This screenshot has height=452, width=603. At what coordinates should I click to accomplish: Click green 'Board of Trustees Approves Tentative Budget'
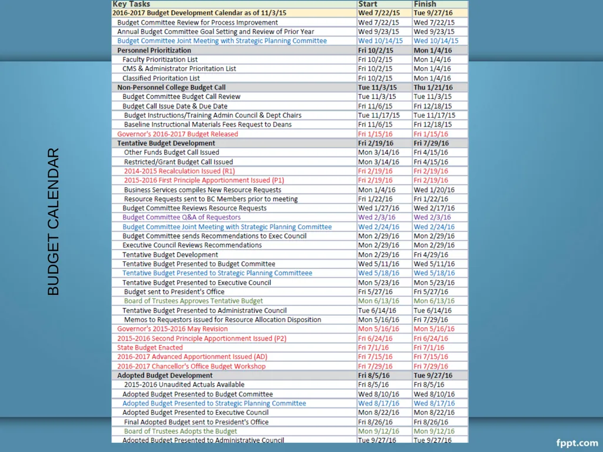[x=193, y=301]
